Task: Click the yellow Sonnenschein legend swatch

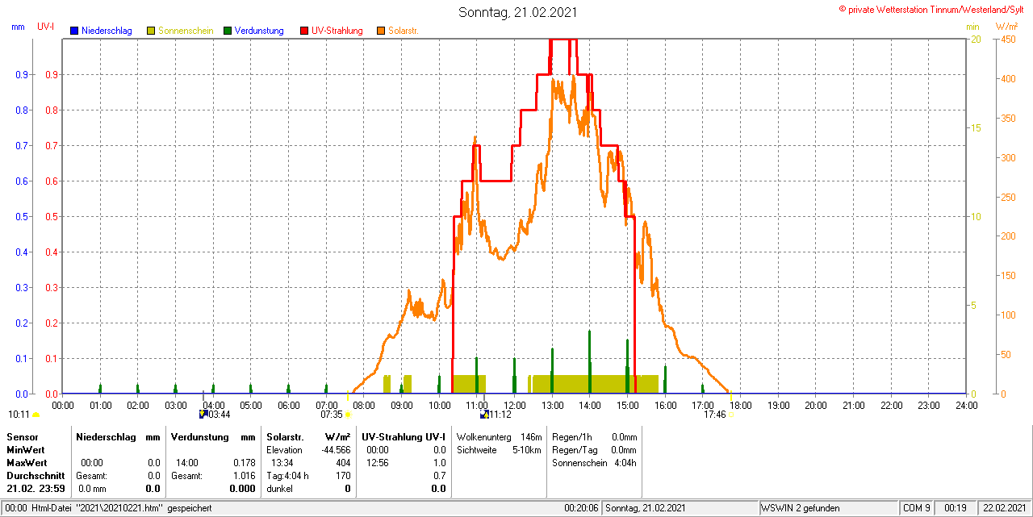Action: [151, 31]
